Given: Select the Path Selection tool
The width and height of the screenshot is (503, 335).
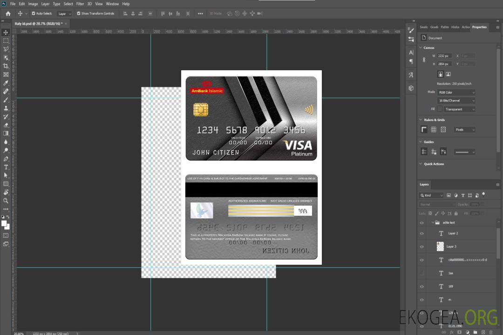Looking at the screenshot, I should [6, 175].
